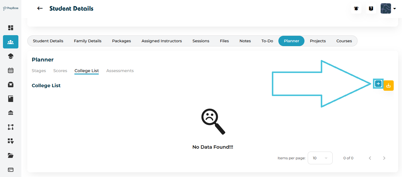402x177 pixels.
Task: Click the plus icon to add a college
Action: pyautogui.click(x=378, y=84)
